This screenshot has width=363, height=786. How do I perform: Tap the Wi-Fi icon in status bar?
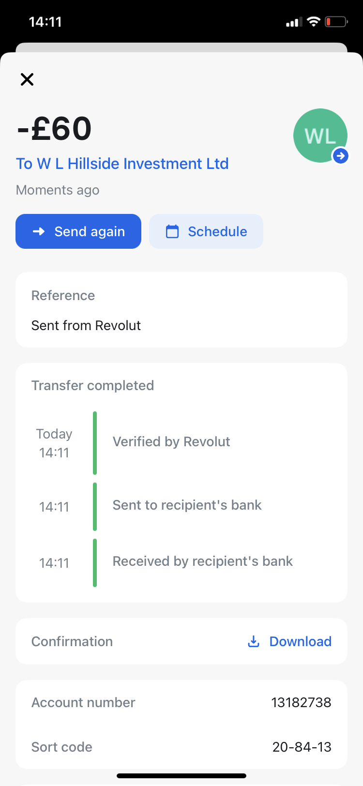314,22
